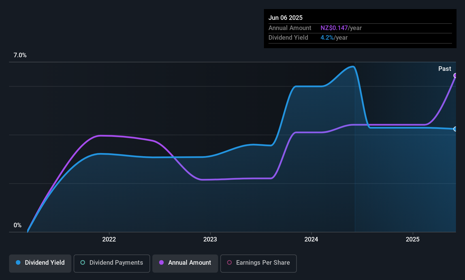This screenshot has height=280, width=465.
Task: Click the blue Dividend Yield endpoint marker
Action: point(455,129)
